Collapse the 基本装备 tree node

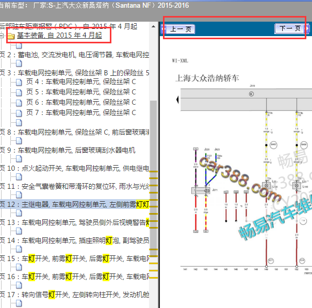[x=1, y=36]
